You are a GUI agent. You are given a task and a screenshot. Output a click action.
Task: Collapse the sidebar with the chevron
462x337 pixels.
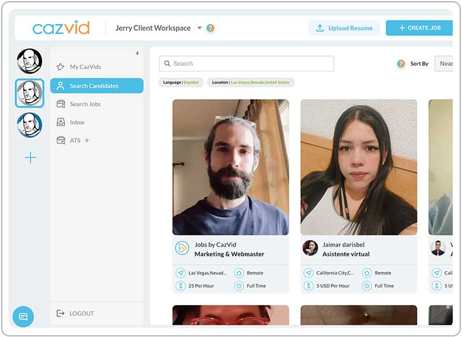[x=137, y=53]
